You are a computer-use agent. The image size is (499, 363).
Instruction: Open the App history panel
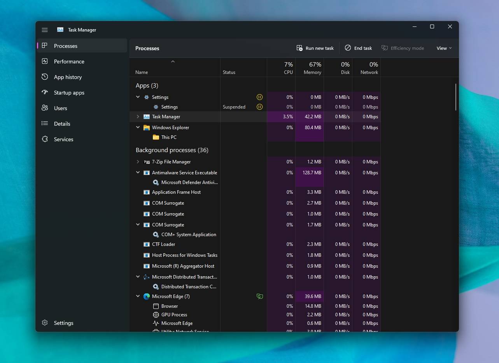tap(45, 77)
